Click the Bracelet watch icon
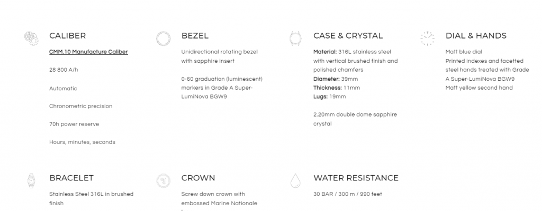 31,181
